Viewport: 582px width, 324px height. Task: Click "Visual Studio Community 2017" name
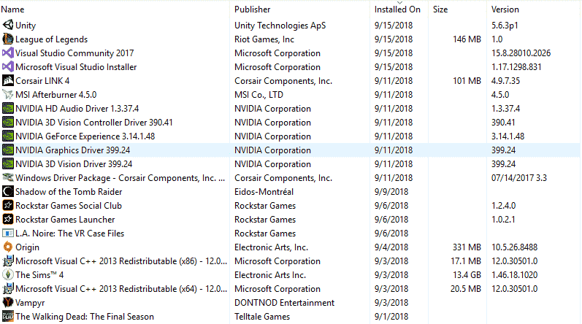[x=74, y=53]
